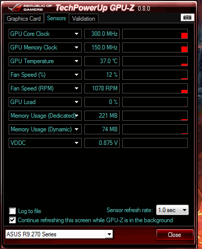Switch to the Graphics Card tab
This screenshot has width=202, height=249.
click(x=24, y=19)
